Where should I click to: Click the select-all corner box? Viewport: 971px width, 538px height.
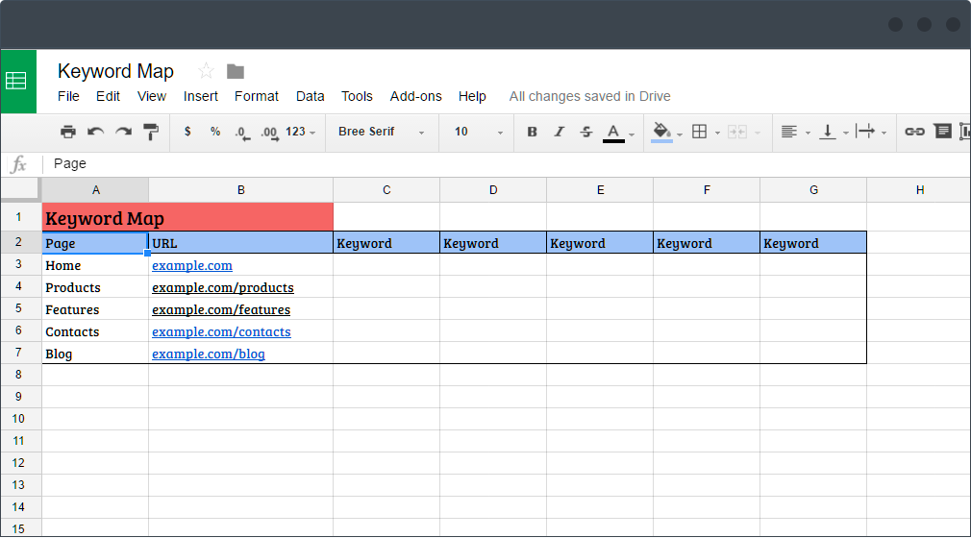tap(20, 189)
